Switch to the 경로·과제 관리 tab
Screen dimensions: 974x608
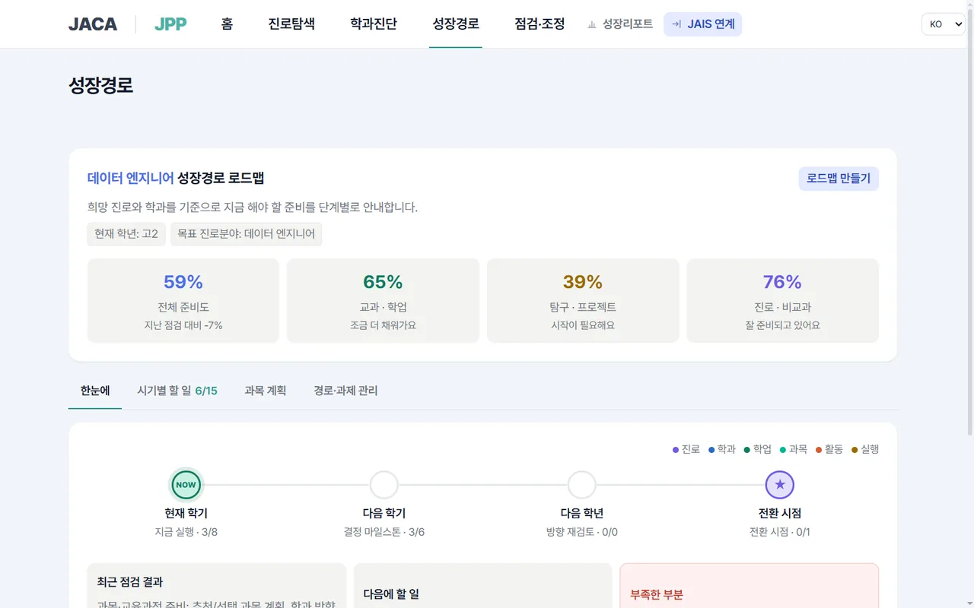[x=345, y=391]
